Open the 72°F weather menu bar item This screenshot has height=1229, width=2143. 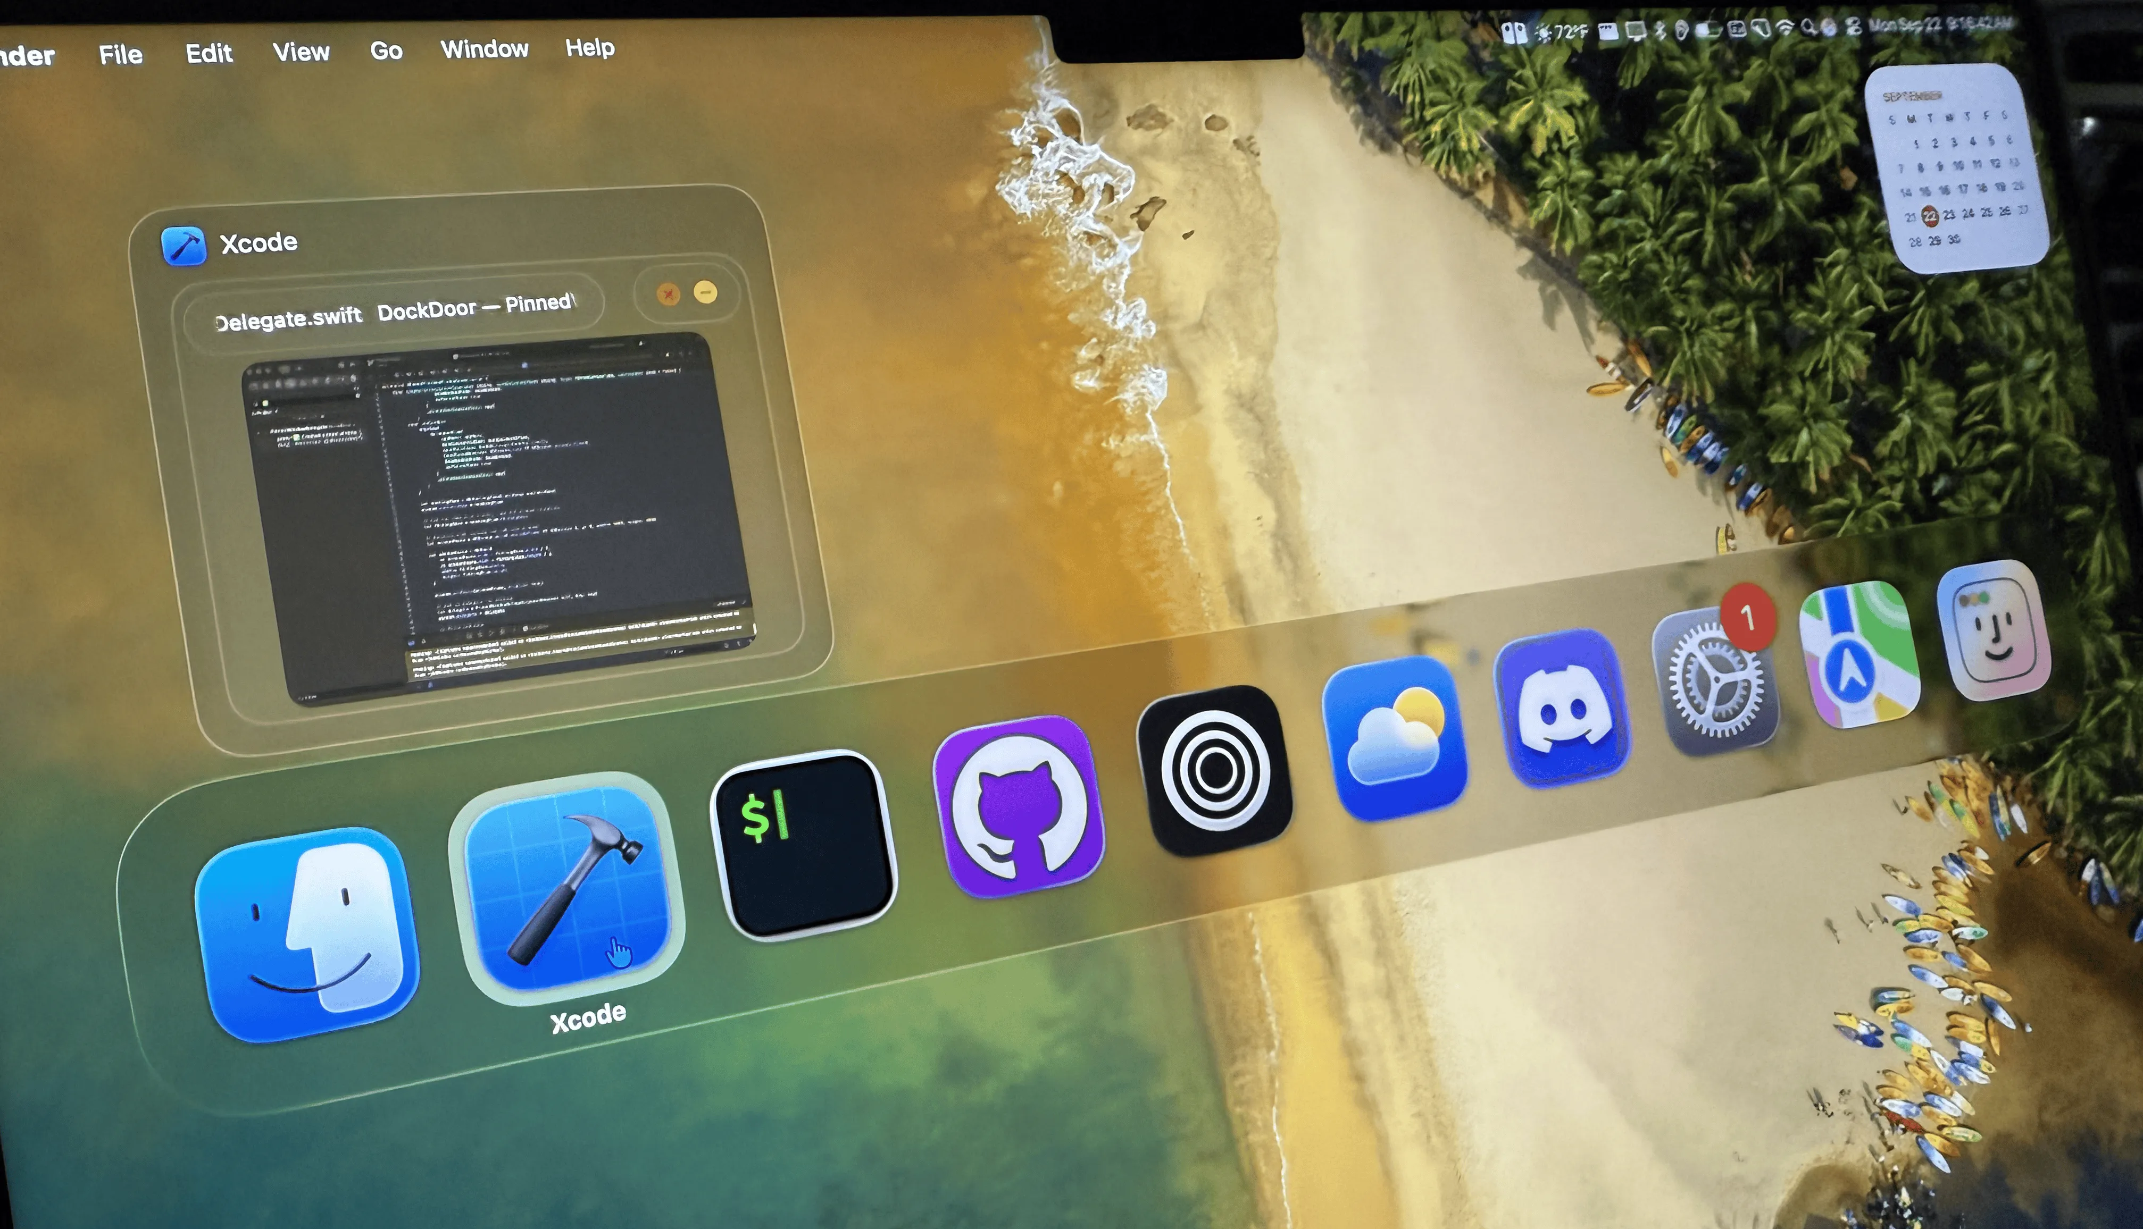click(1561, 33)
